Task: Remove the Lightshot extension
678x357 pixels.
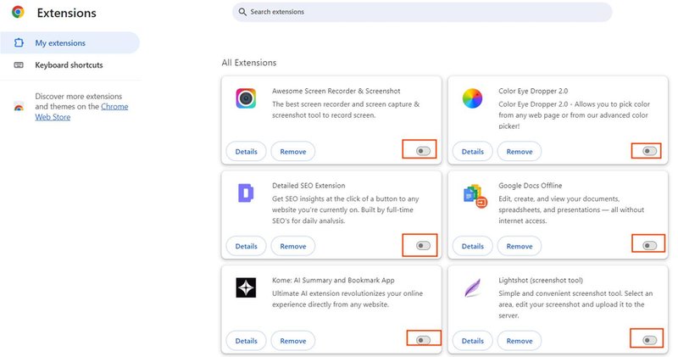Action: (x=520, y=341)
